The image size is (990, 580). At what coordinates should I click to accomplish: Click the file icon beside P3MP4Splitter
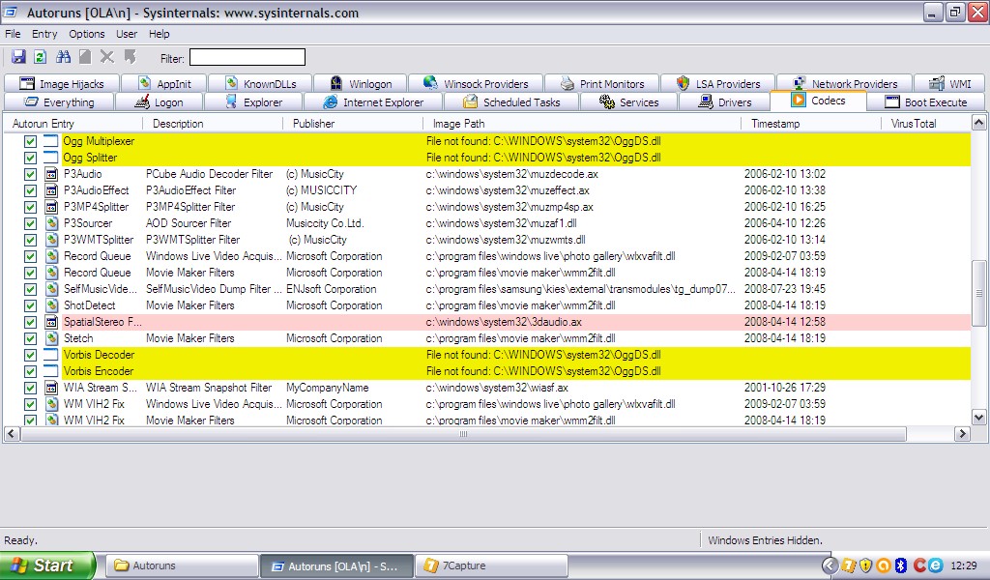[x=52, y=207]
